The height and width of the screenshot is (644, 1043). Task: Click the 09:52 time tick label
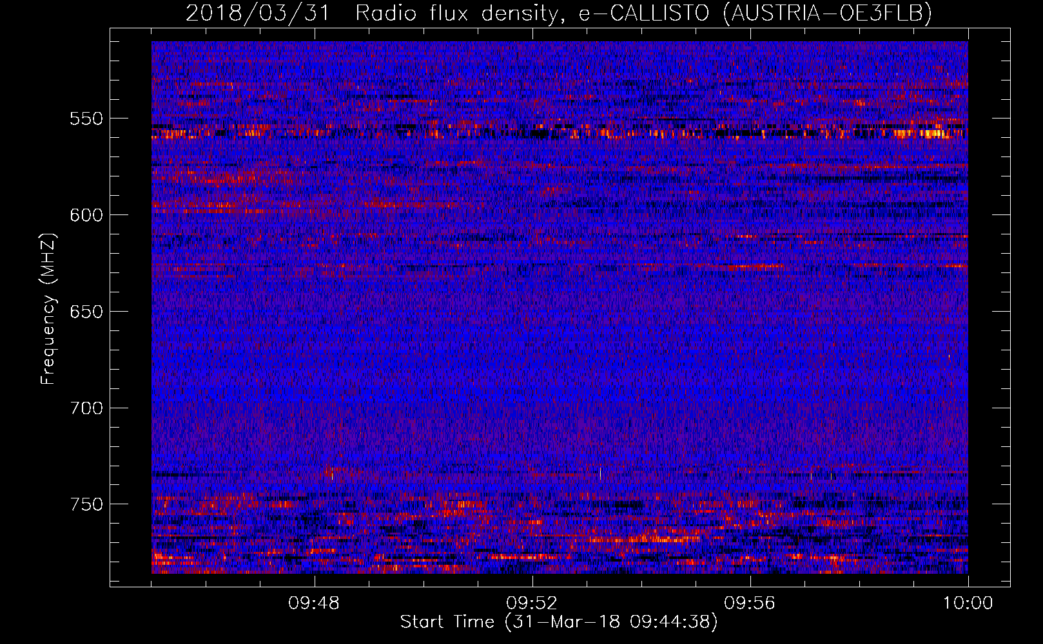coord(532,603)
